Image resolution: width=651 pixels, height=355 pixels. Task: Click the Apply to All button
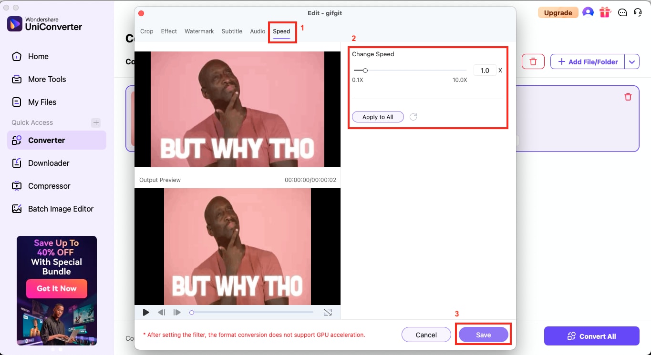(378, 117)
